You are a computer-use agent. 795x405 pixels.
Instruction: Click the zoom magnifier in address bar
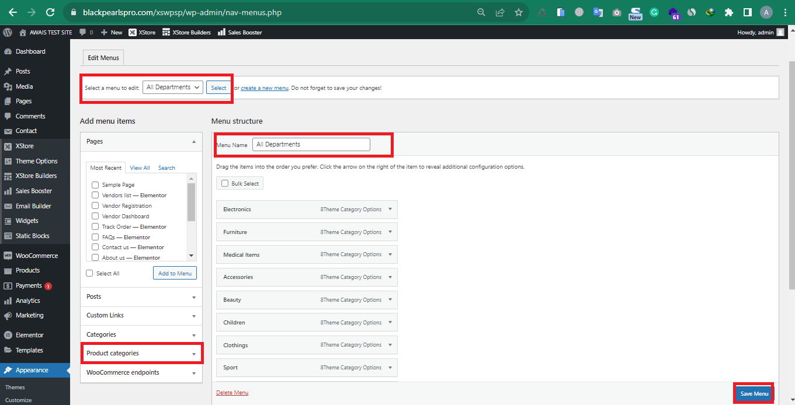coord(481,12)
